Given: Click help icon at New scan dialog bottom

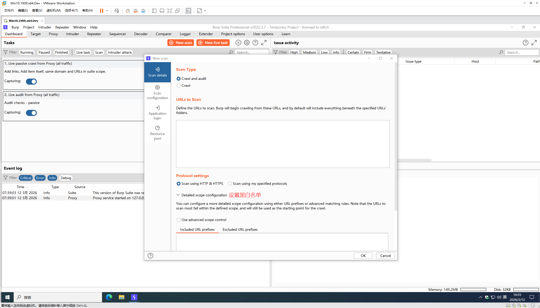Looking at the screenshot, I should tap(150, 256).
